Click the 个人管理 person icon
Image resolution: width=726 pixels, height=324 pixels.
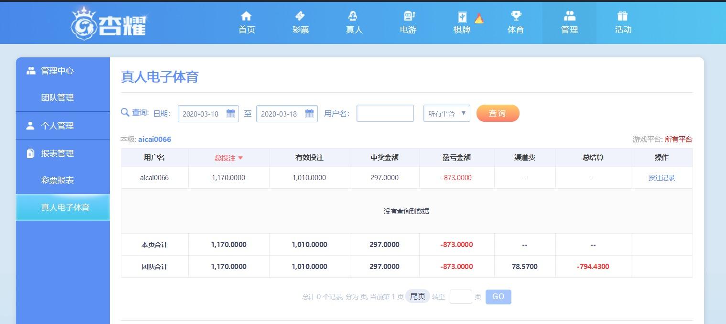coord(31,126)
